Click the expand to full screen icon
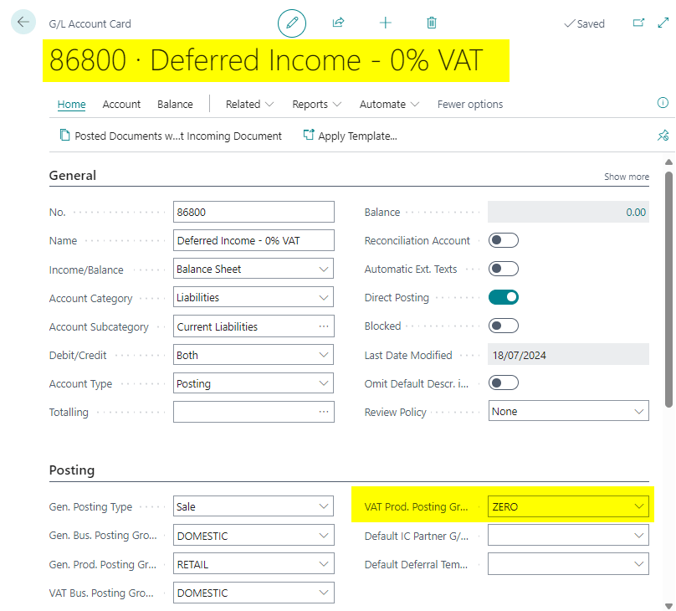676x611 pixels. pos(663,23)
